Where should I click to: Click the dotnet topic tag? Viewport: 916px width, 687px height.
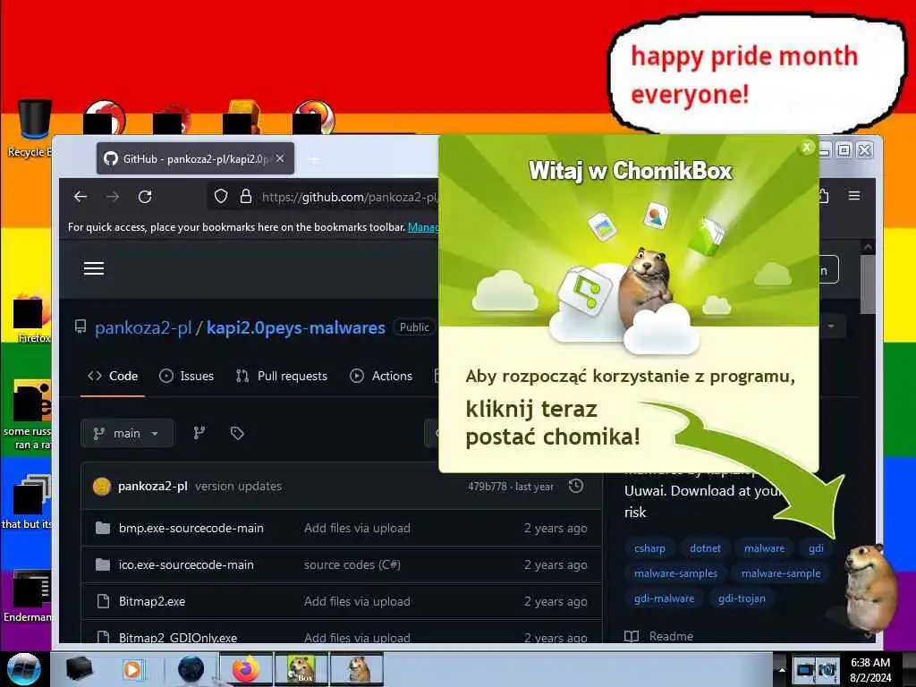tap(705, 548)
